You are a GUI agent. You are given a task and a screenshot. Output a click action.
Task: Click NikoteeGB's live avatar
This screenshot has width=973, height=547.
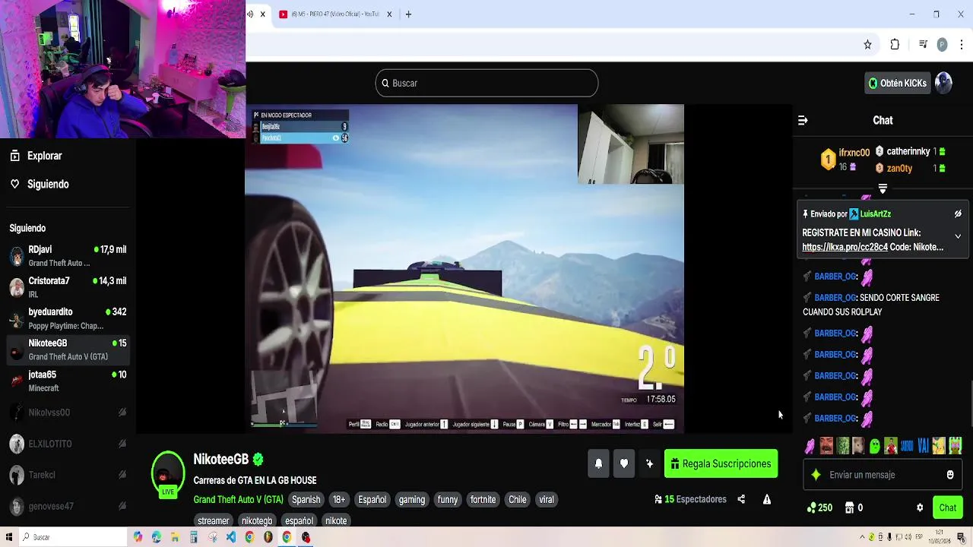[x=168, y=473]
